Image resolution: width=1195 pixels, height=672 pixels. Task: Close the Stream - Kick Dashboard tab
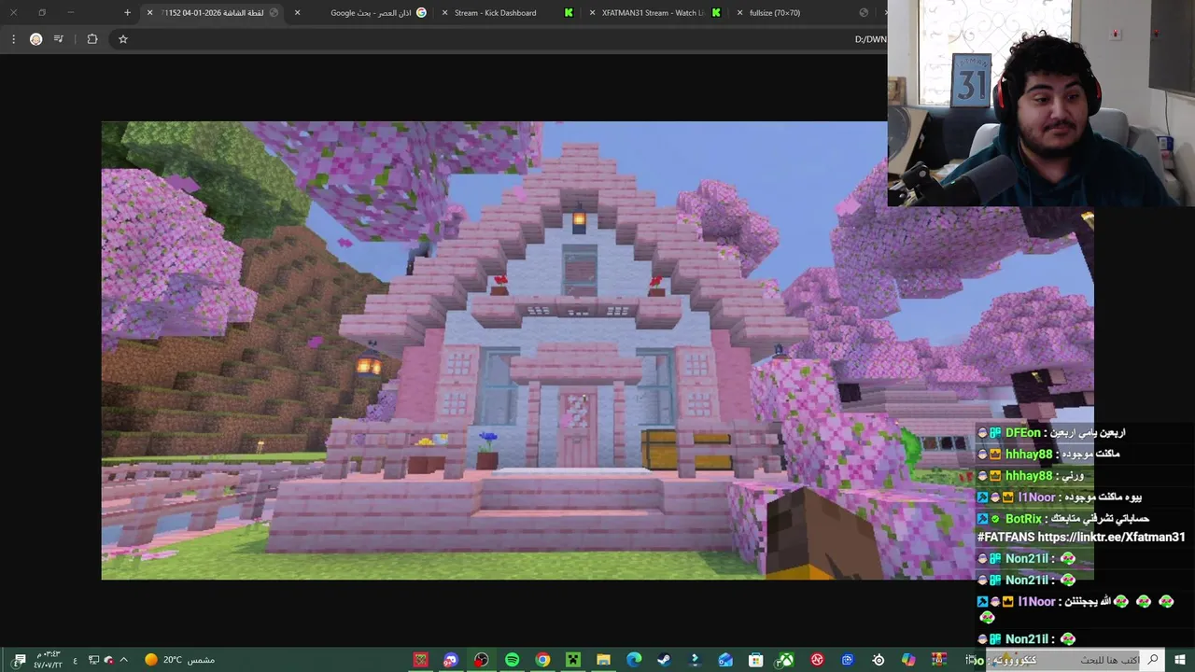coord(444,13)
